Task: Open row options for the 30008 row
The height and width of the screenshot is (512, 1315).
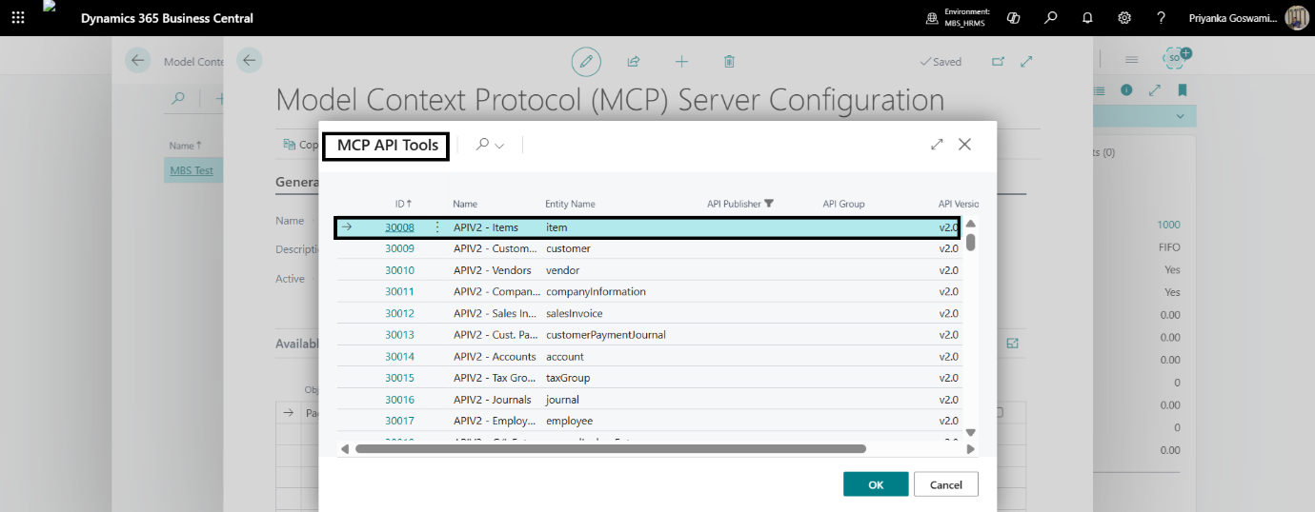Action: [x=437, y=227]
